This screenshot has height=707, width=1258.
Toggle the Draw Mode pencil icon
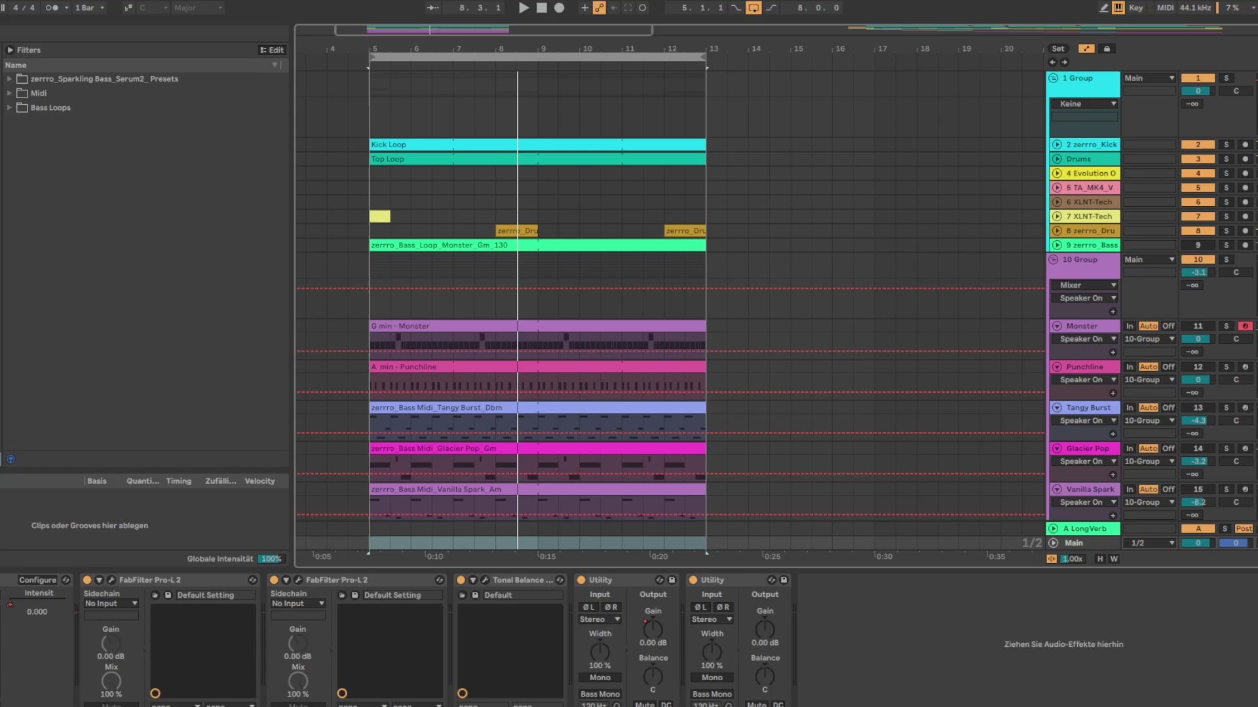pos(1103,8)
